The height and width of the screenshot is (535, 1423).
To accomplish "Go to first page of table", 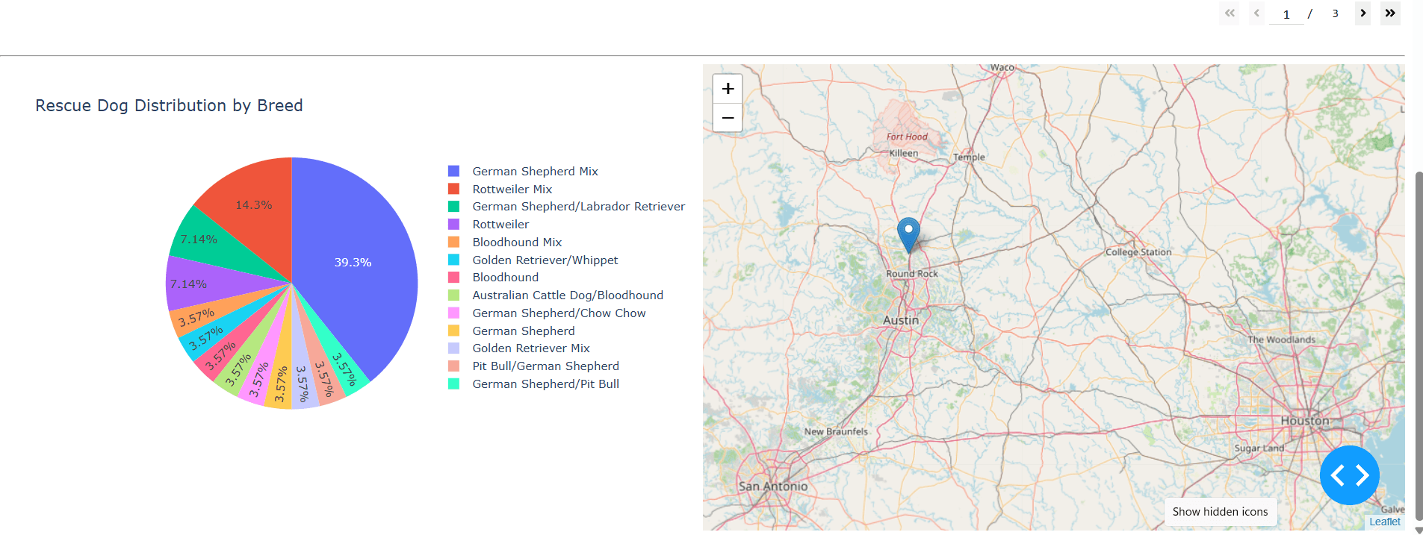I will click(1229, 13).
